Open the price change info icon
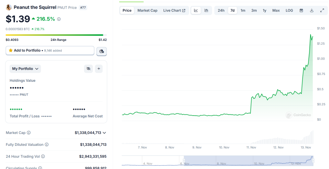The width and height of the screenshot is (329, 169). (59, 19)
